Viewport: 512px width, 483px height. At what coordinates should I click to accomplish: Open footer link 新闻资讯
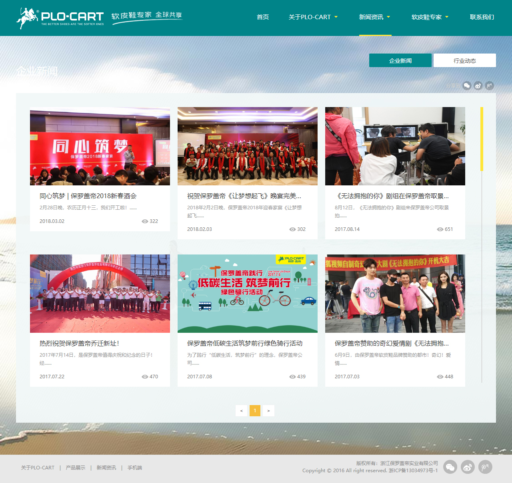tap(106, 467)
